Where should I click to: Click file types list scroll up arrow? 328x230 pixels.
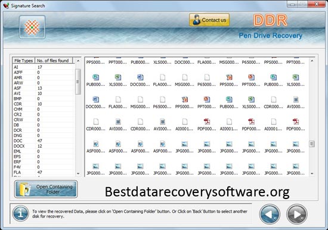tap(78, 60)
